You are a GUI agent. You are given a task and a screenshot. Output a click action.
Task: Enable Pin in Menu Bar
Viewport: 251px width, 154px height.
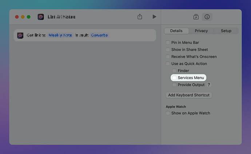168,43
